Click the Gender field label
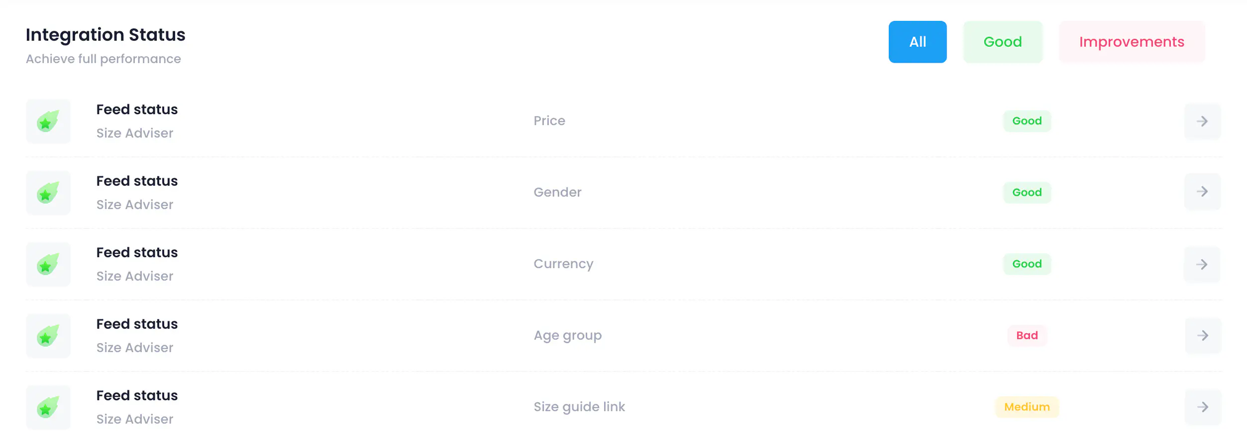 coord(557,193)
